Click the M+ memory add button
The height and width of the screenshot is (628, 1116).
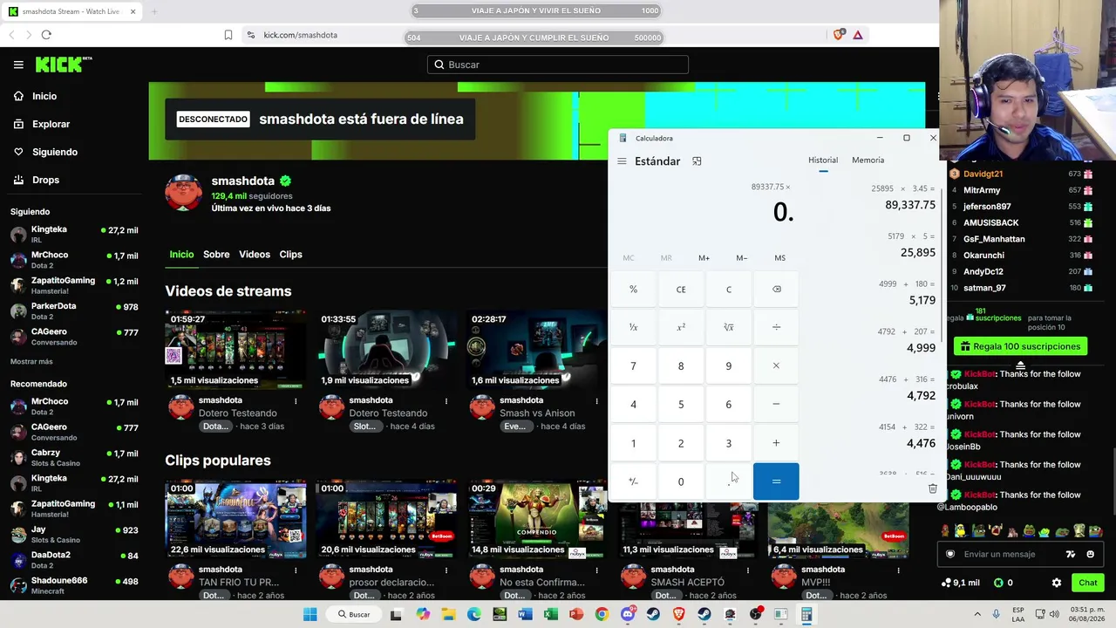click(x=704, y=258)
